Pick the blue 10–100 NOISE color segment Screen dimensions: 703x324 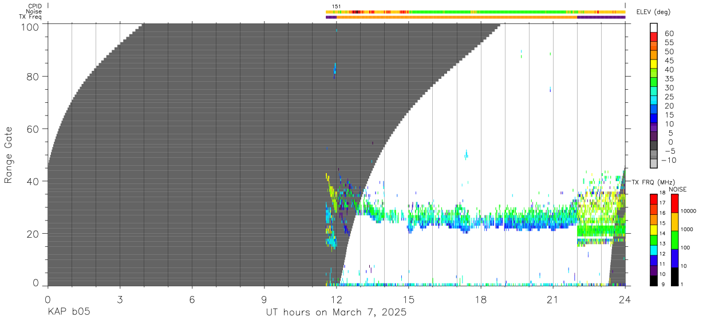[x=674, y=258]
